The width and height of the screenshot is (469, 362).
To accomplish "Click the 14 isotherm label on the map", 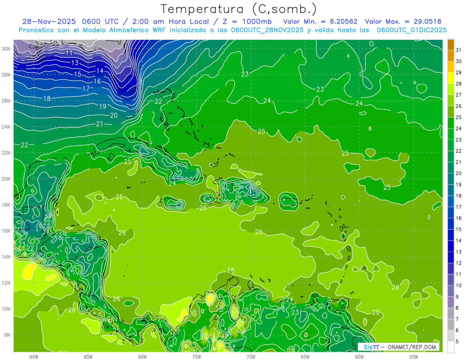I will (100, 71).
